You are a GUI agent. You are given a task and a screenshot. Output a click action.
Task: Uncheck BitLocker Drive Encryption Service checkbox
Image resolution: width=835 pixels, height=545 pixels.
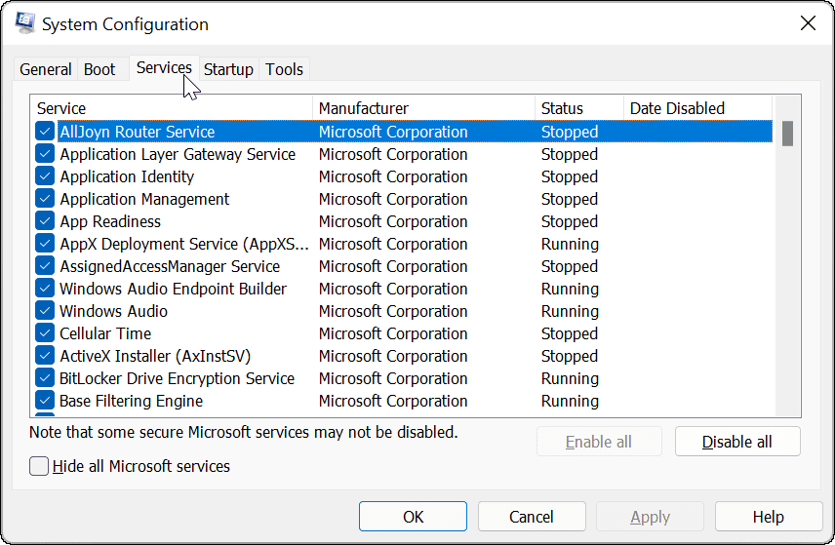click(x=45, y=378)
